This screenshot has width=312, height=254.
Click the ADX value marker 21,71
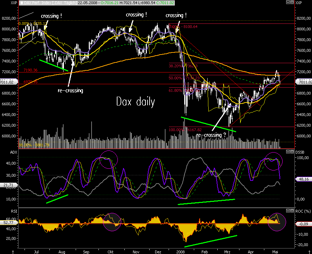(9, 185)
